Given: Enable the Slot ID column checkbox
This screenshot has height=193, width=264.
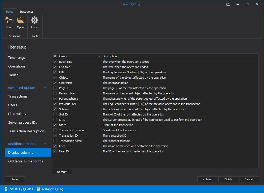Looking at the screenshot, I should 55,114.
